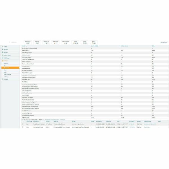Screen dimensions: 169x169
Task: Open RAPIDS Rules submenu item
Action: (5, 72)
